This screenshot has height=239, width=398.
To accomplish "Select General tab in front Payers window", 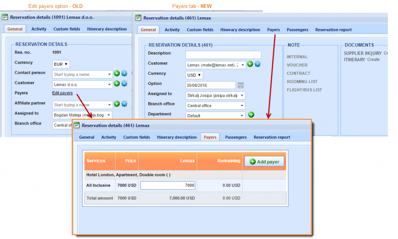I will (87, 137).
